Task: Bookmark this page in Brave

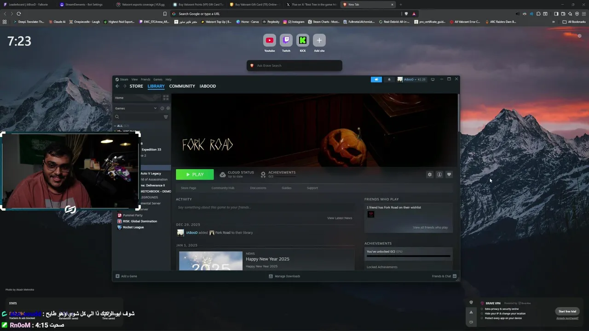Action: click(x=165, y=14)
